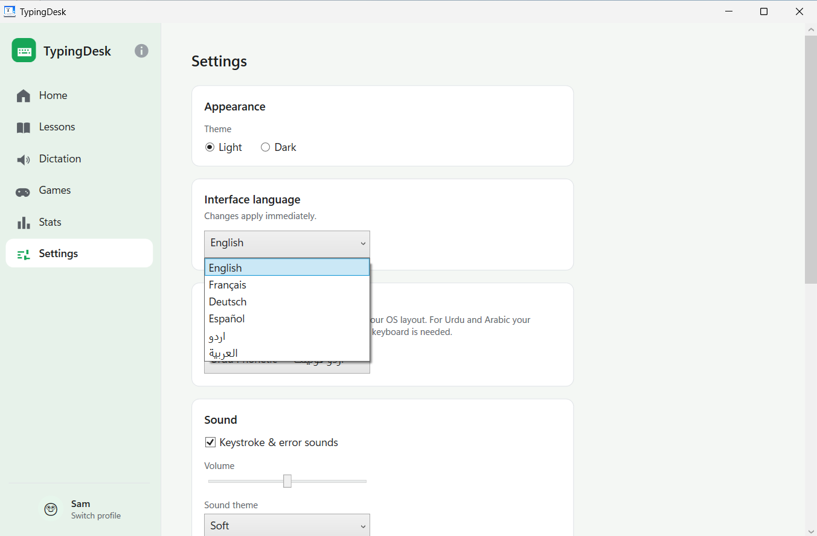
Task: Click the scrollbar up arrow
Action: click(810, 29)
